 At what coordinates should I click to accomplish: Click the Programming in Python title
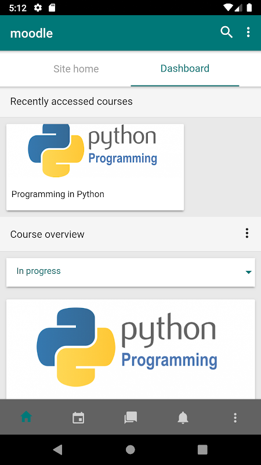coord(57,194)
